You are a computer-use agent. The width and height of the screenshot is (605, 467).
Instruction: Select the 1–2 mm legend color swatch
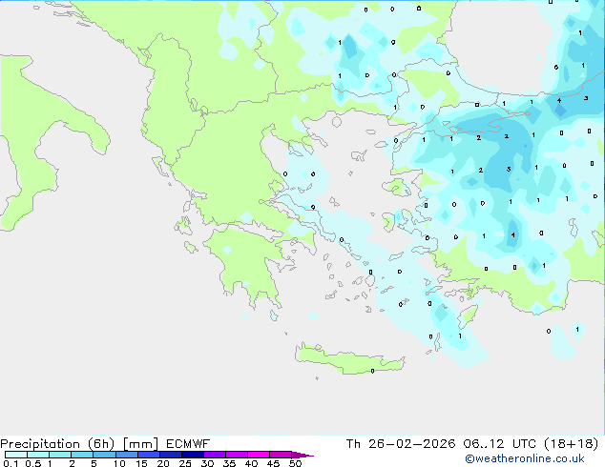click(x=60, y=455)
